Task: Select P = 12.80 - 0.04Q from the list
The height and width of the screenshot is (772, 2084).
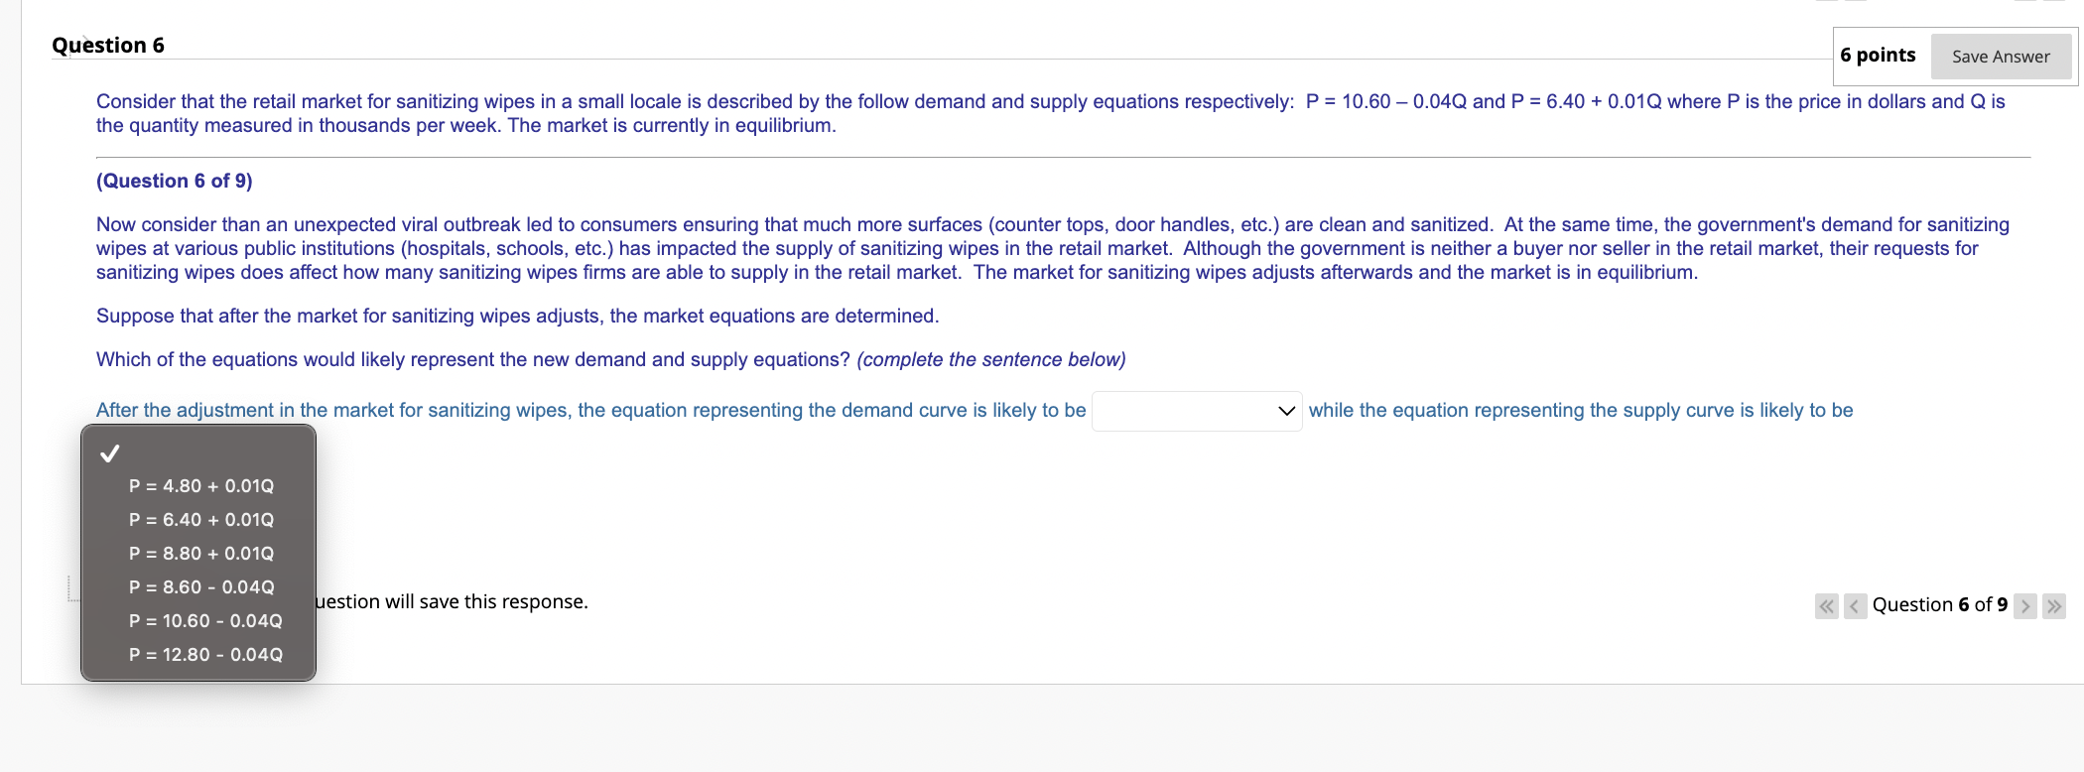Action: click(204, 654)
